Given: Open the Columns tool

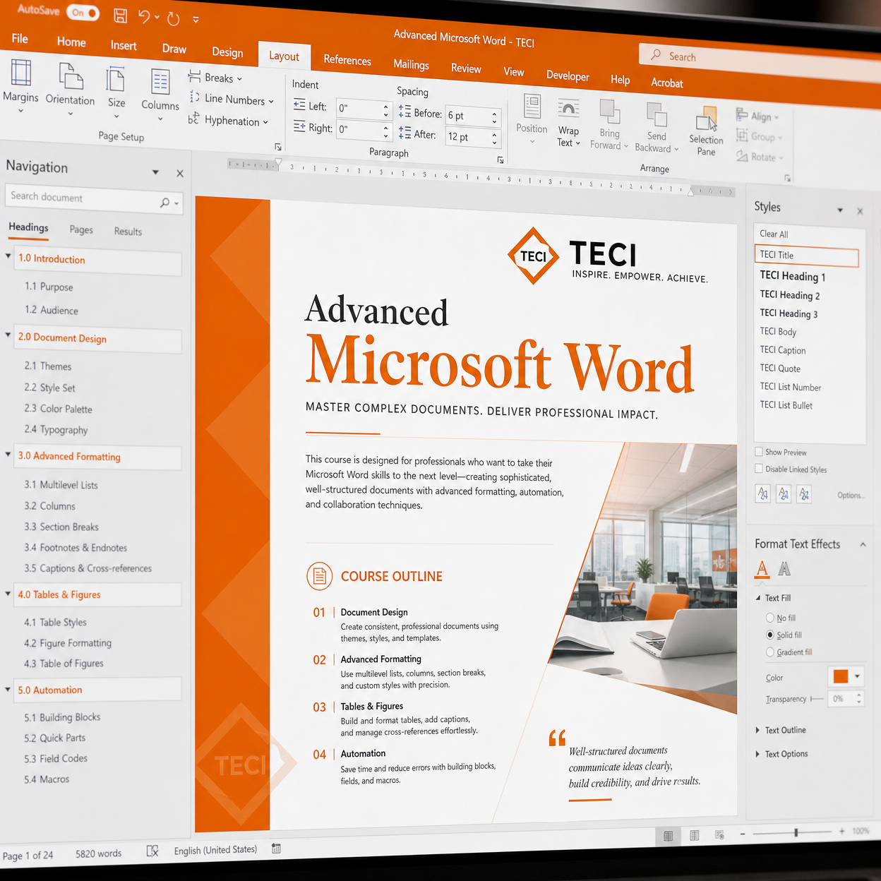Looking at the screenshot, I should (x=160, y=95).
